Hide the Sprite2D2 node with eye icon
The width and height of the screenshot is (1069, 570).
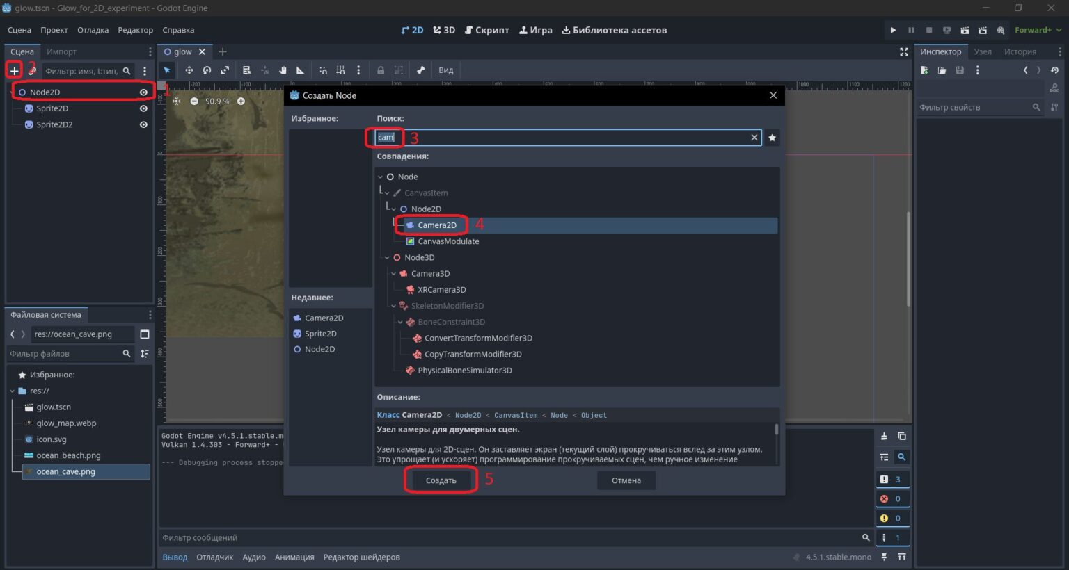point(143,124)
